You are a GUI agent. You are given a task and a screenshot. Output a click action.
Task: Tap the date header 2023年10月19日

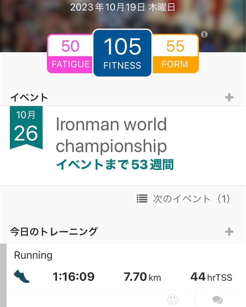tap(122, 7)
